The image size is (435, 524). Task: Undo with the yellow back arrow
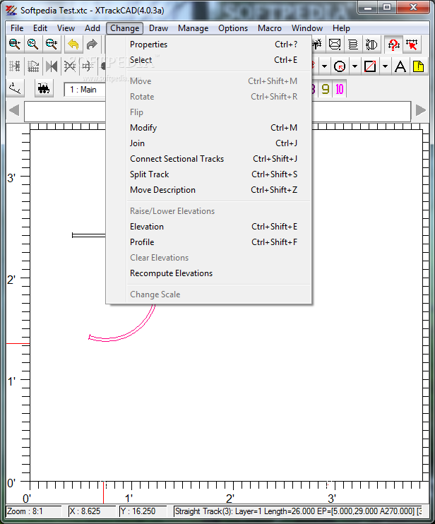[73, 44]
